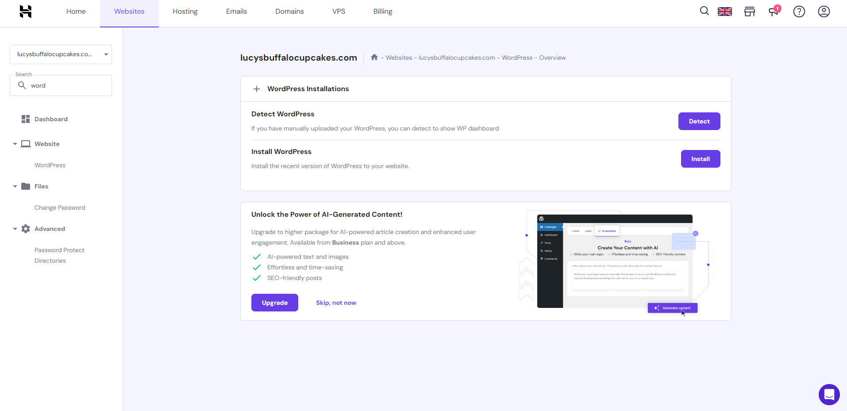
Task: Click the Detect button for WordPress
Action: click(699, 121)
